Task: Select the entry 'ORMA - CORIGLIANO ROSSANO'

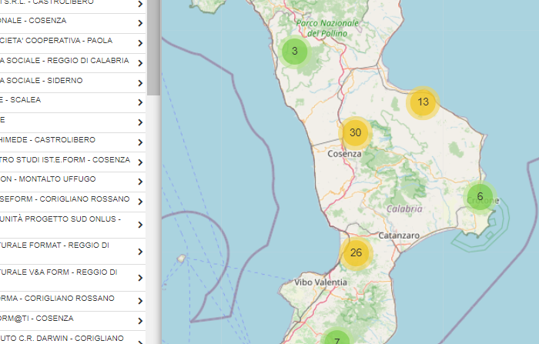Action: 72,302
